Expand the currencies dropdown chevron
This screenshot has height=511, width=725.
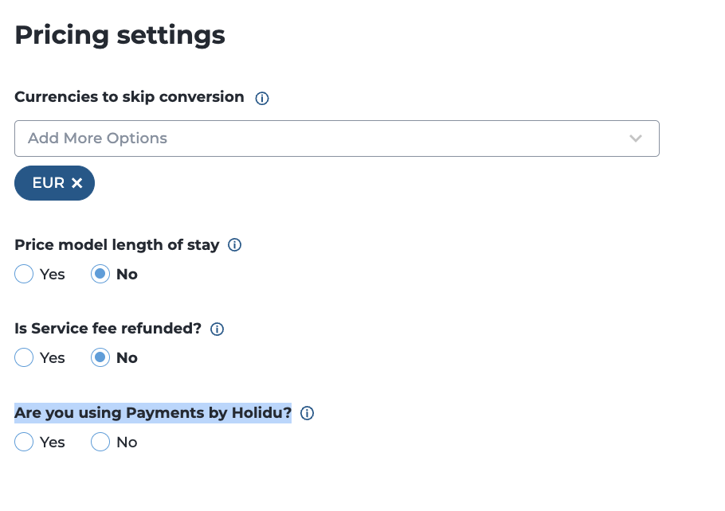pos(635,138)
